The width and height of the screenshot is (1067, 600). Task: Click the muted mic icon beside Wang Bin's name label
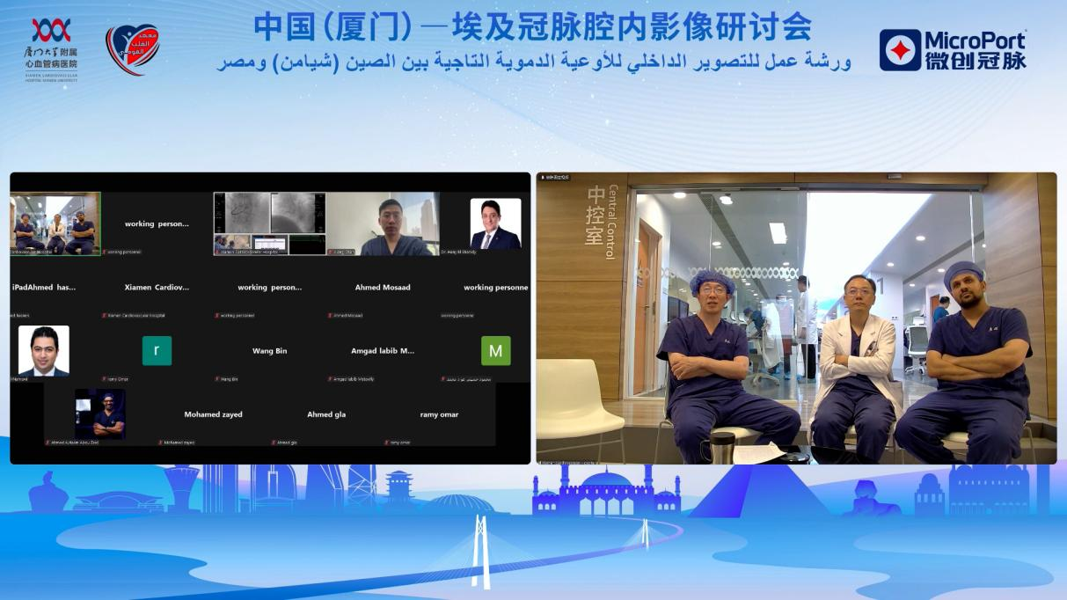pyautogui.click(x=217, y=379)
